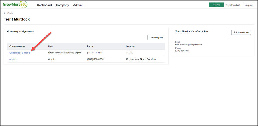Viewport: 258px width, 126px height.
Task: Go back using the Back arrow
Action: click(5, 13)
